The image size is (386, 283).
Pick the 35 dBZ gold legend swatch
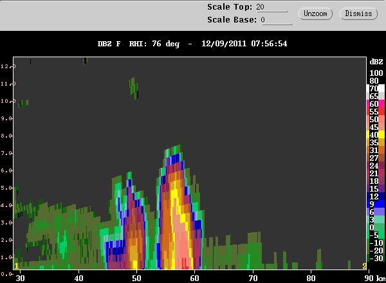[376, 142]
